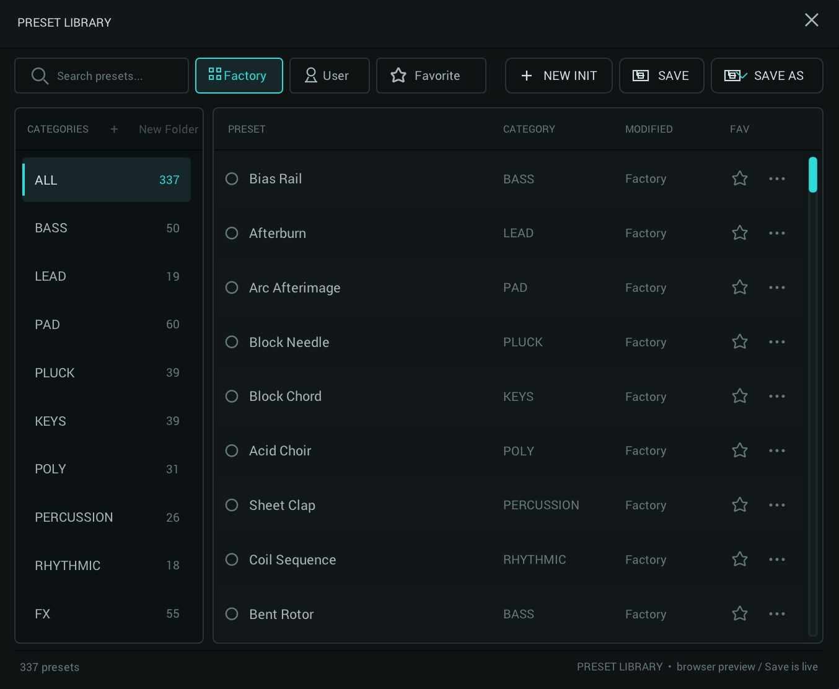Image resolution: width=839 pixels, height=689 pixels.
Task: Select the PAD category
Action: point(107,325)
